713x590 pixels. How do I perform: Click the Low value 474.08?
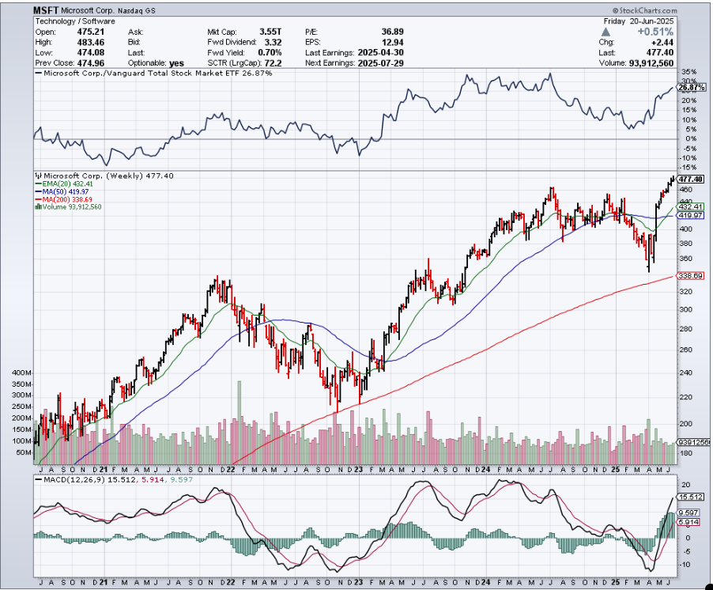coord(90,52)
